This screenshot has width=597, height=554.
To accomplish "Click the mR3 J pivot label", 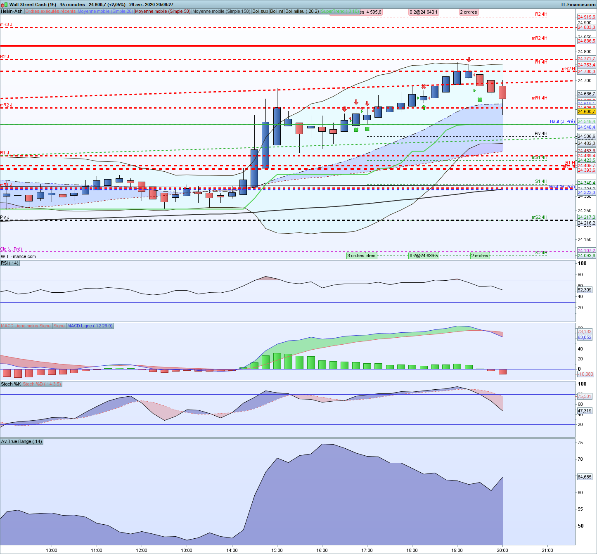I will tap(7, 25).
